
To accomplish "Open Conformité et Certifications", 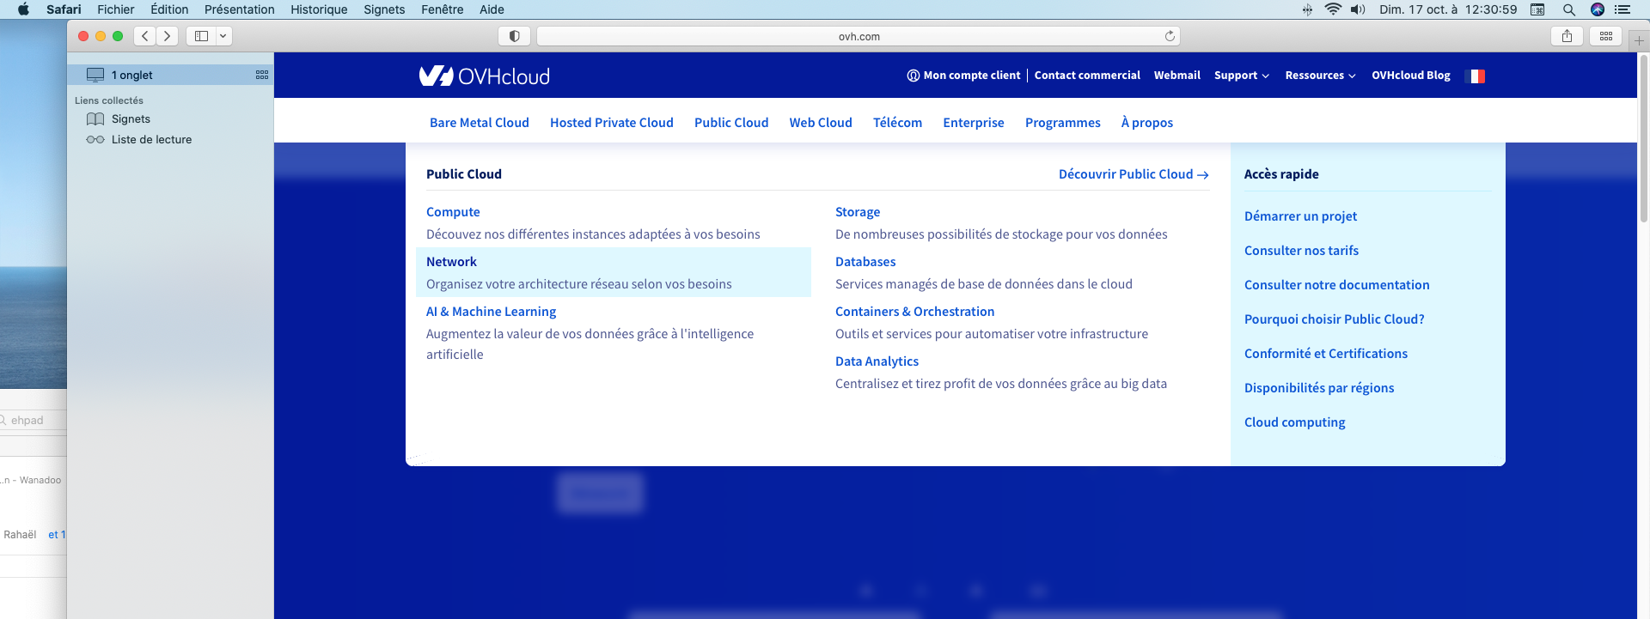I will tap(1325, 354).
